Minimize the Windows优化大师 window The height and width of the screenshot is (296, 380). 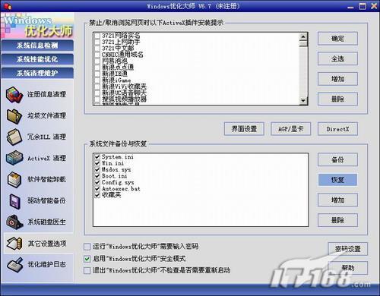pos(350,7)
